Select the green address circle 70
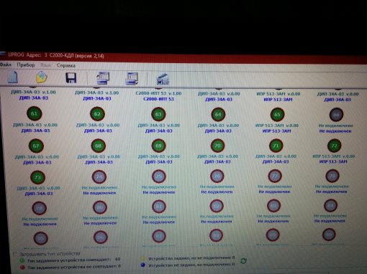 (x=217, y=146)
